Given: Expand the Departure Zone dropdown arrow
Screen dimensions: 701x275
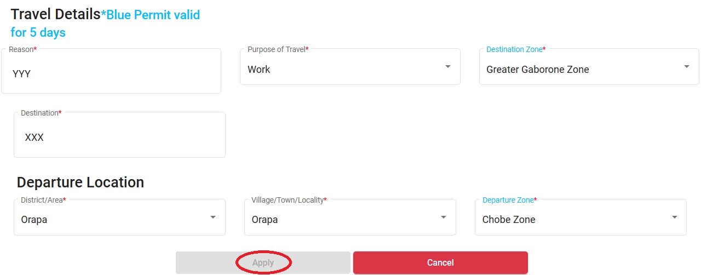Looking at the screenshot, I should (674, 217).
